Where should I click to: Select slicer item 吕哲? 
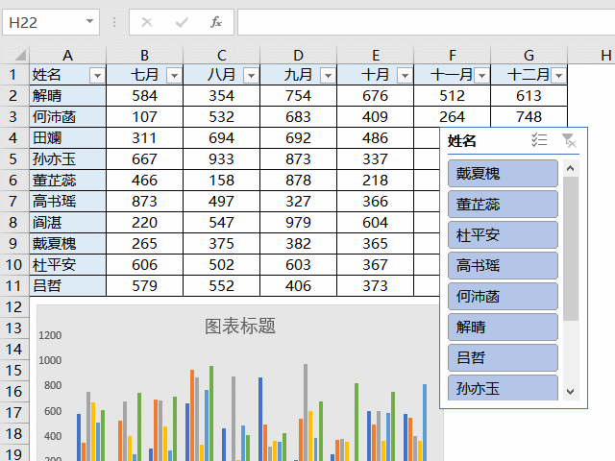point(503,357)
